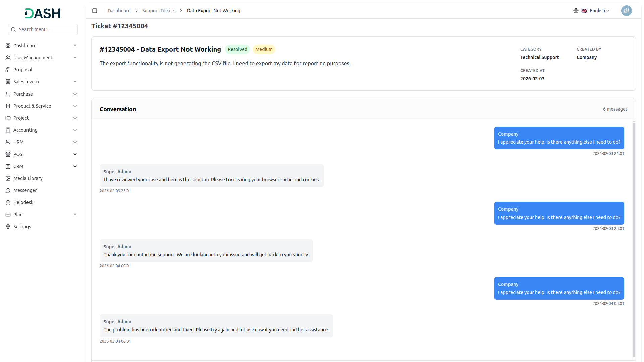Click the user avatar icon

tap(626, 11)
